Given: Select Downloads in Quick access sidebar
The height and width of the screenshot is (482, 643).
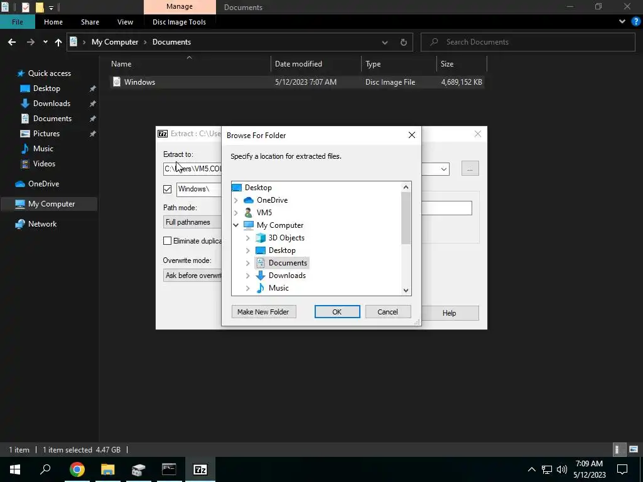Looking at the screenshot, I should (x=51, y=104).
